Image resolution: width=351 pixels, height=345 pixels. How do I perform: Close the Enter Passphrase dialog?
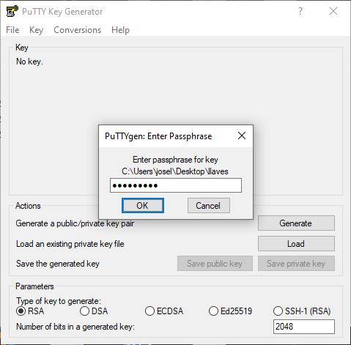tap(242, 136)
